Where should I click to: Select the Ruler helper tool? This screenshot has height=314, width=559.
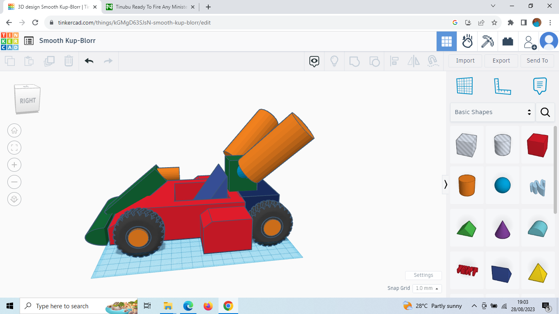(x=503, y=86)
